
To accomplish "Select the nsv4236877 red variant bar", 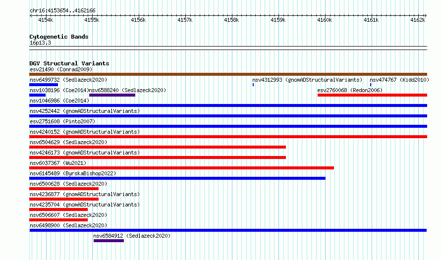I will [64, 199].
